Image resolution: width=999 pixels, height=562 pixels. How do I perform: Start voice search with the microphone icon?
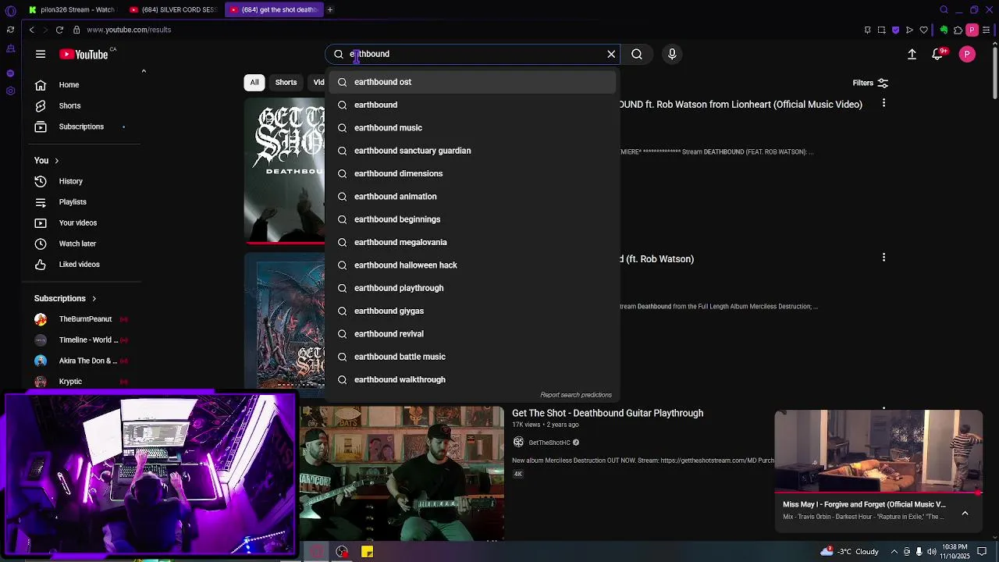point(672,54)
